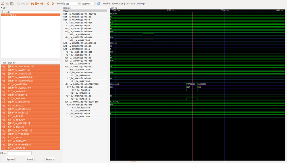287x163 pixels.
Task: Click the Cut traces scissors icon
Action: click(3, 4)
